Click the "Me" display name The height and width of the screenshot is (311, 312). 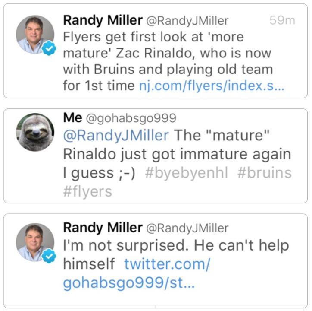click(x=72, y=117)
